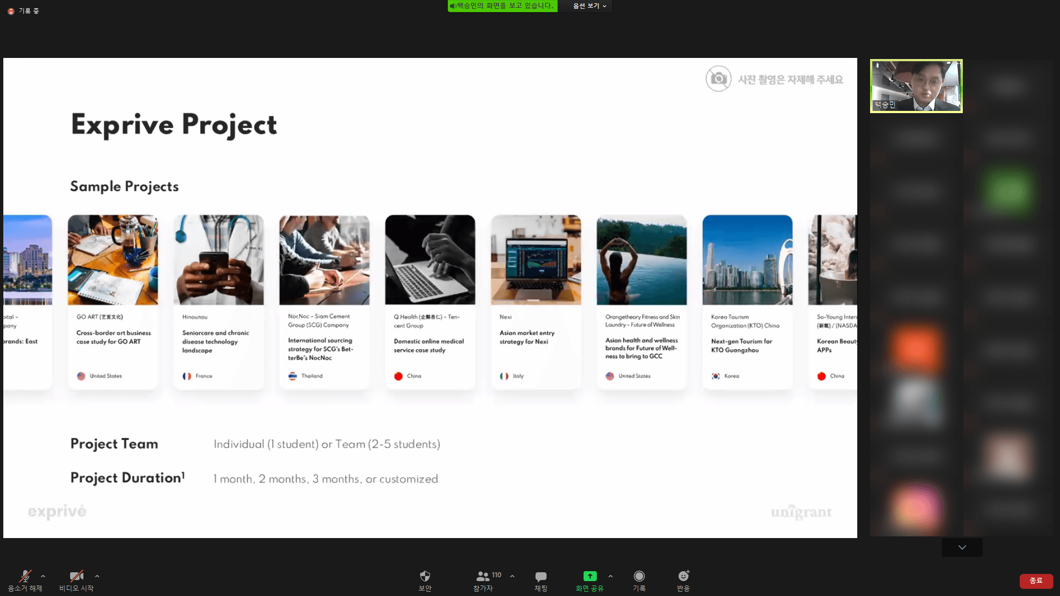Expand video options arrow
The height and width of the screenshot is (596, 1060).
(x=97, y=576)
